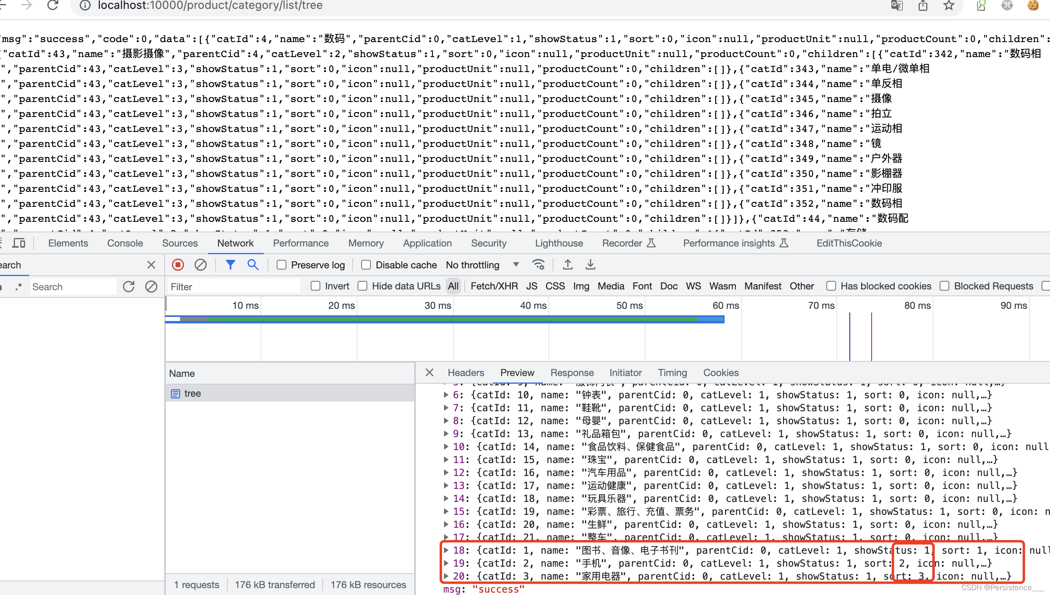
Task: Clear search results in the search panel
Action: click(151, 287)
